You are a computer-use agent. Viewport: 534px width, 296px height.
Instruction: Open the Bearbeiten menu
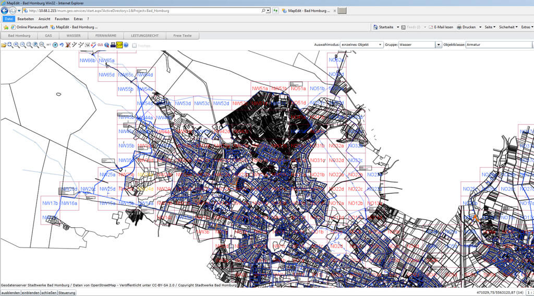(x=26, y=19)
